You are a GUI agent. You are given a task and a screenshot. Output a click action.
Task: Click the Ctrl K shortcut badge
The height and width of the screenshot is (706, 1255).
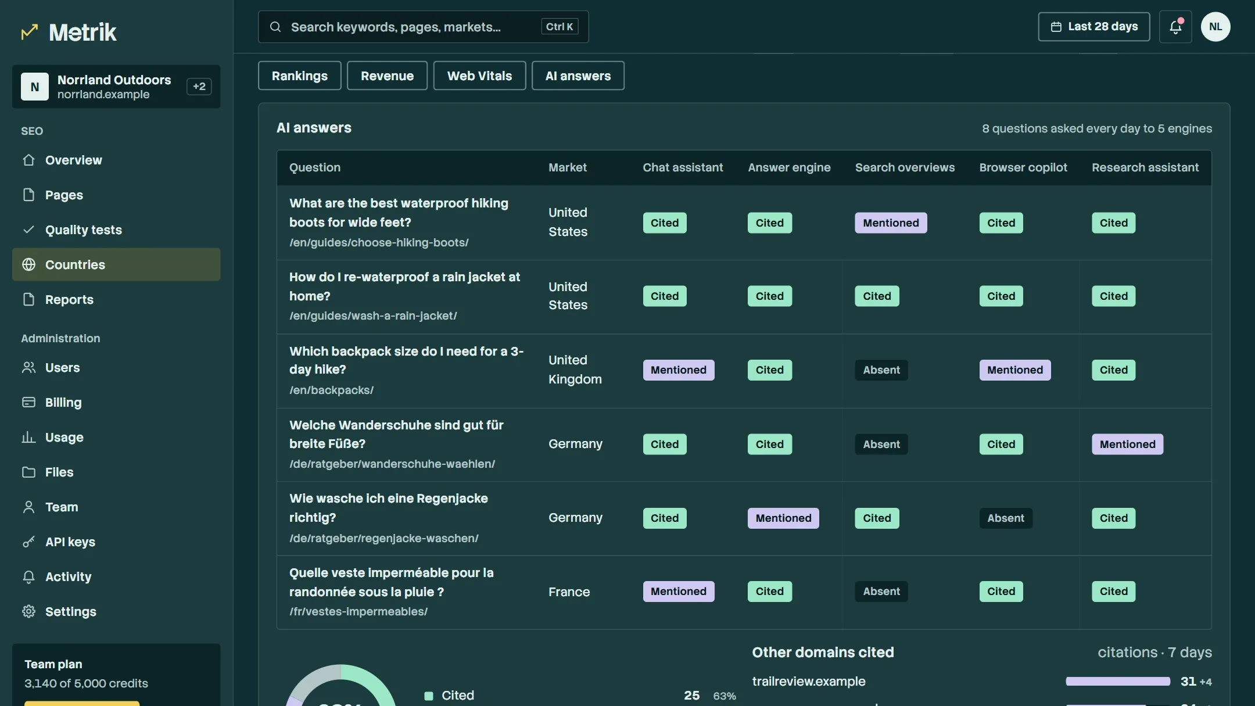click(560, 27)
